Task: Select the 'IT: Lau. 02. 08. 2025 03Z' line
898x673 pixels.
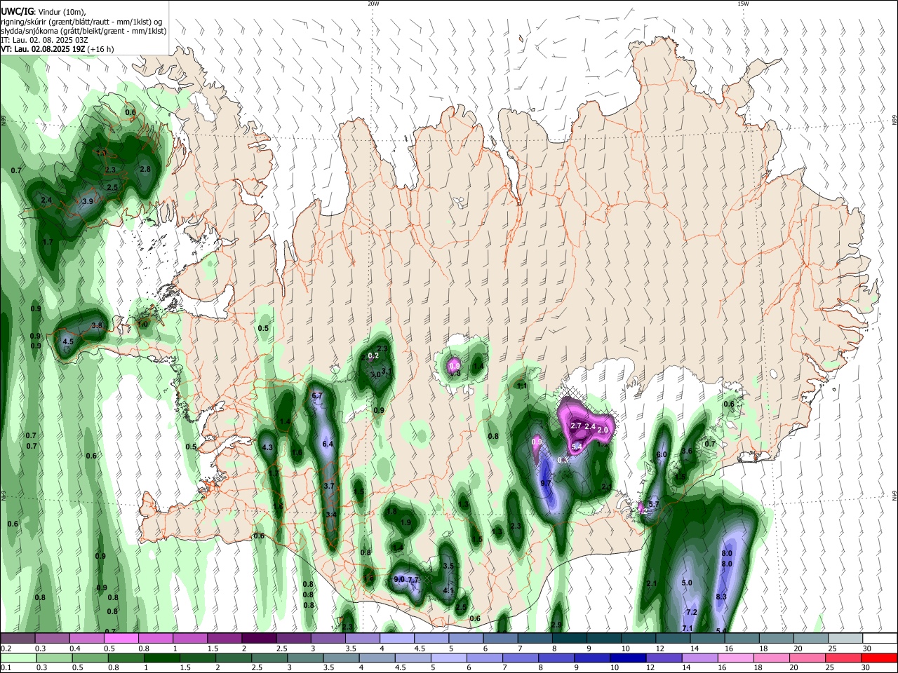Action: (x=44, y=40)
